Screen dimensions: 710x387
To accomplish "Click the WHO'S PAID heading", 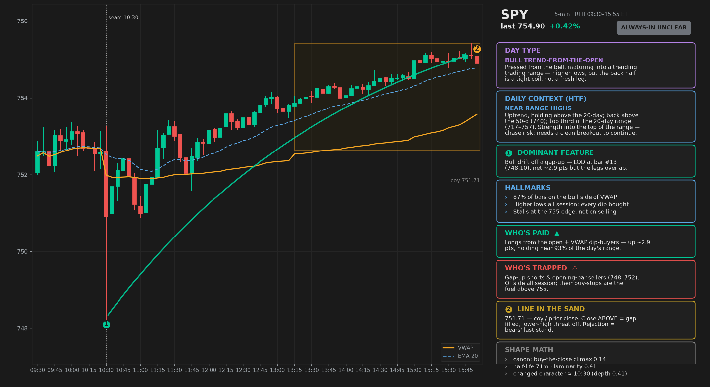I will click(x=527, y=233).
